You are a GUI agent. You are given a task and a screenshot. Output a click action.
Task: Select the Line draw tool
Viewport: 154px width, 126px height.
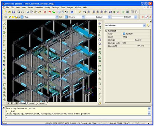4,24
